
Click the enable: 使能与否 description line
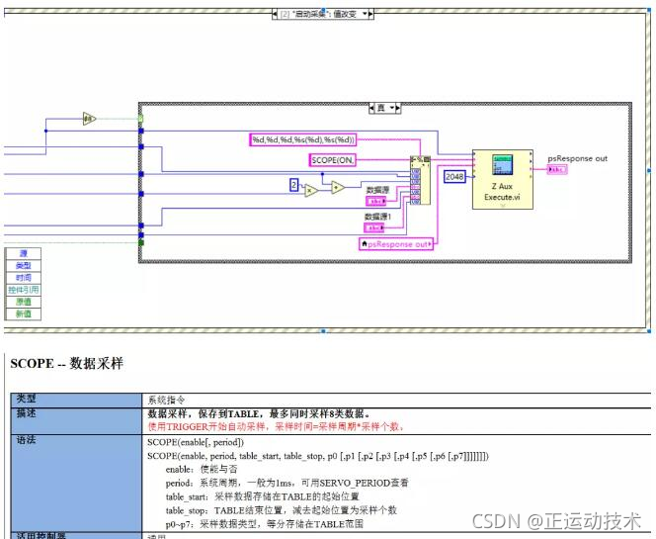coord(202,469)
